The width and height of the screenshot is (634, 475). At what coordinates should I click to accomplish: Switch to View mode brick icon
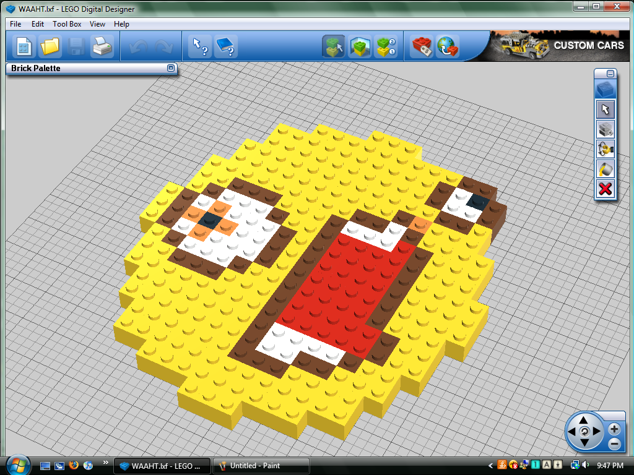360,47
